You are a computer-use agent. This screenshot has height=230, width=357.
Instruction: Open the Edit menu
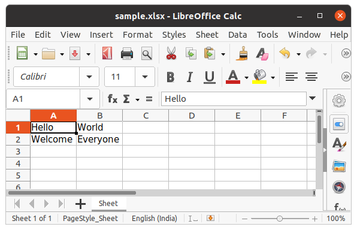click(x=43, y=35)
